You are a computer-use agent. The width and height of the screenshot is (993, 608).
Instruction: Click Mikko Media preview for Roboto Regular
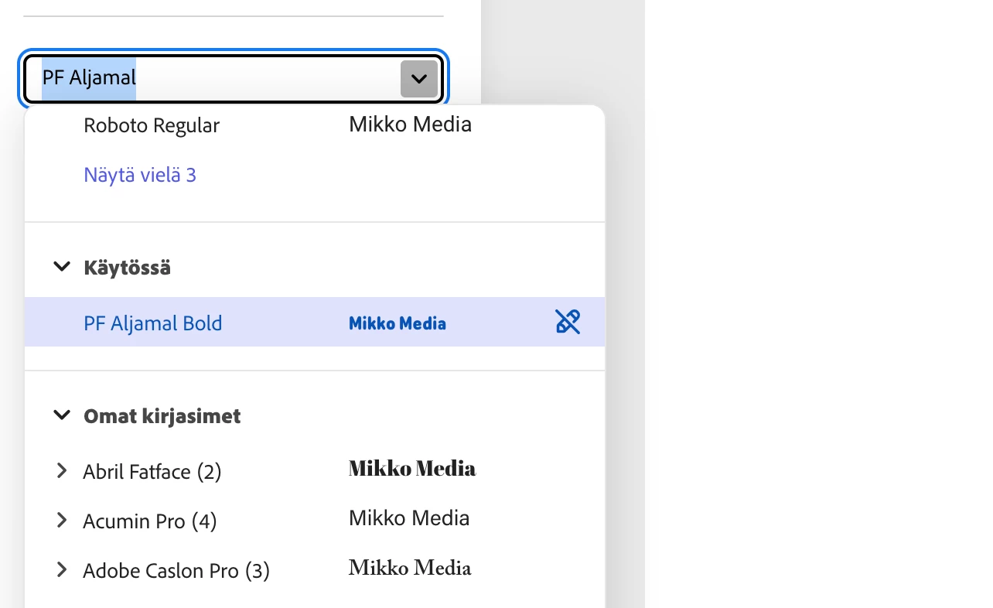pyautogui.click(x=411, y=124)
